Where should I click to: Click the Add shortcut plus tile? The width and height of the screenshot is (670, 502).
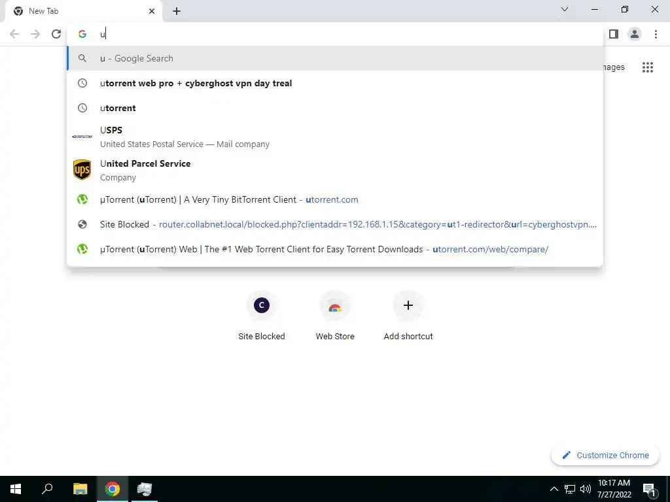click(408, 316)
